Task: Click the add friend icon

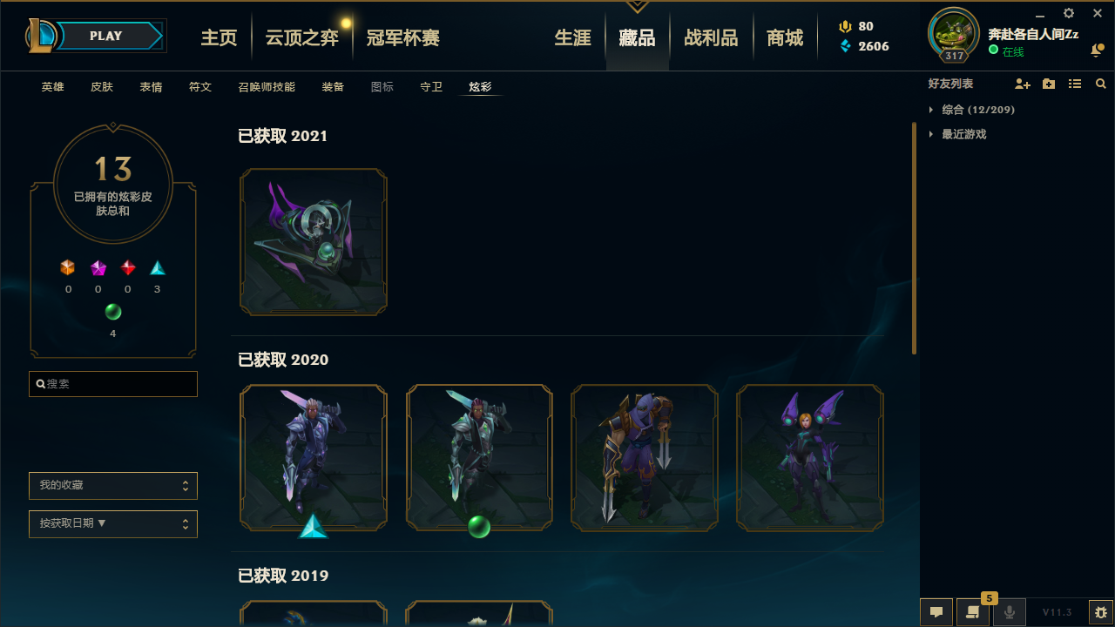Action: pos(1023,84)
